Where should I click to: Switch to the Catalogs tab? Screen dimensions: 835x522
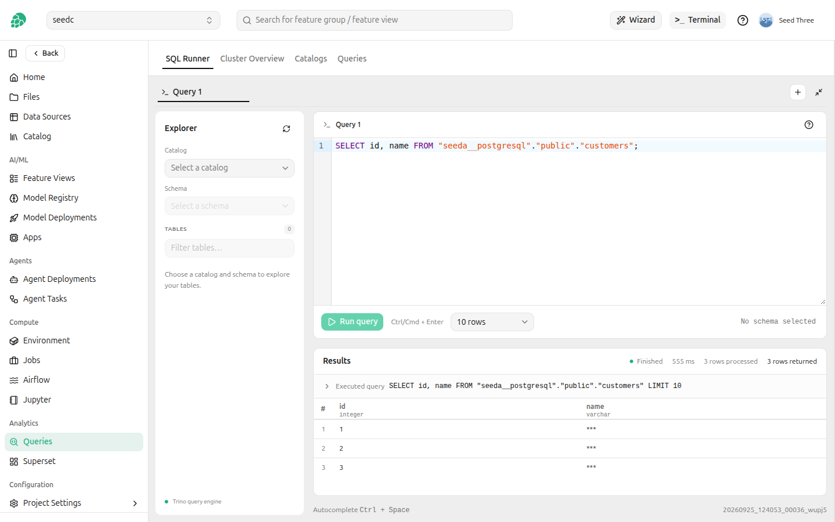[x=311, y=59]
